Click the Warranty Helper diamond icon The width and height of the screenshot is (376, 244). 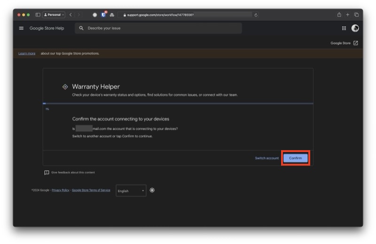tap(65, 87)
